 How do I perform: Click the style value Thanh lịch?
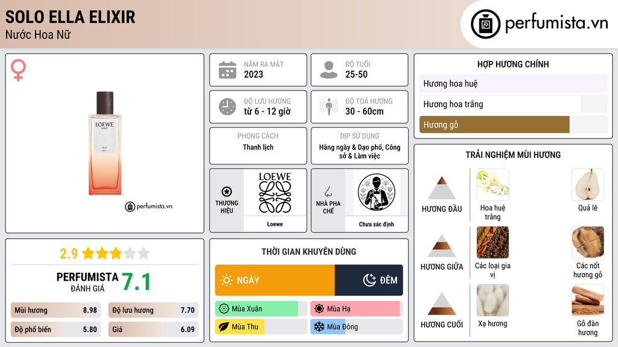pos(258,147)
